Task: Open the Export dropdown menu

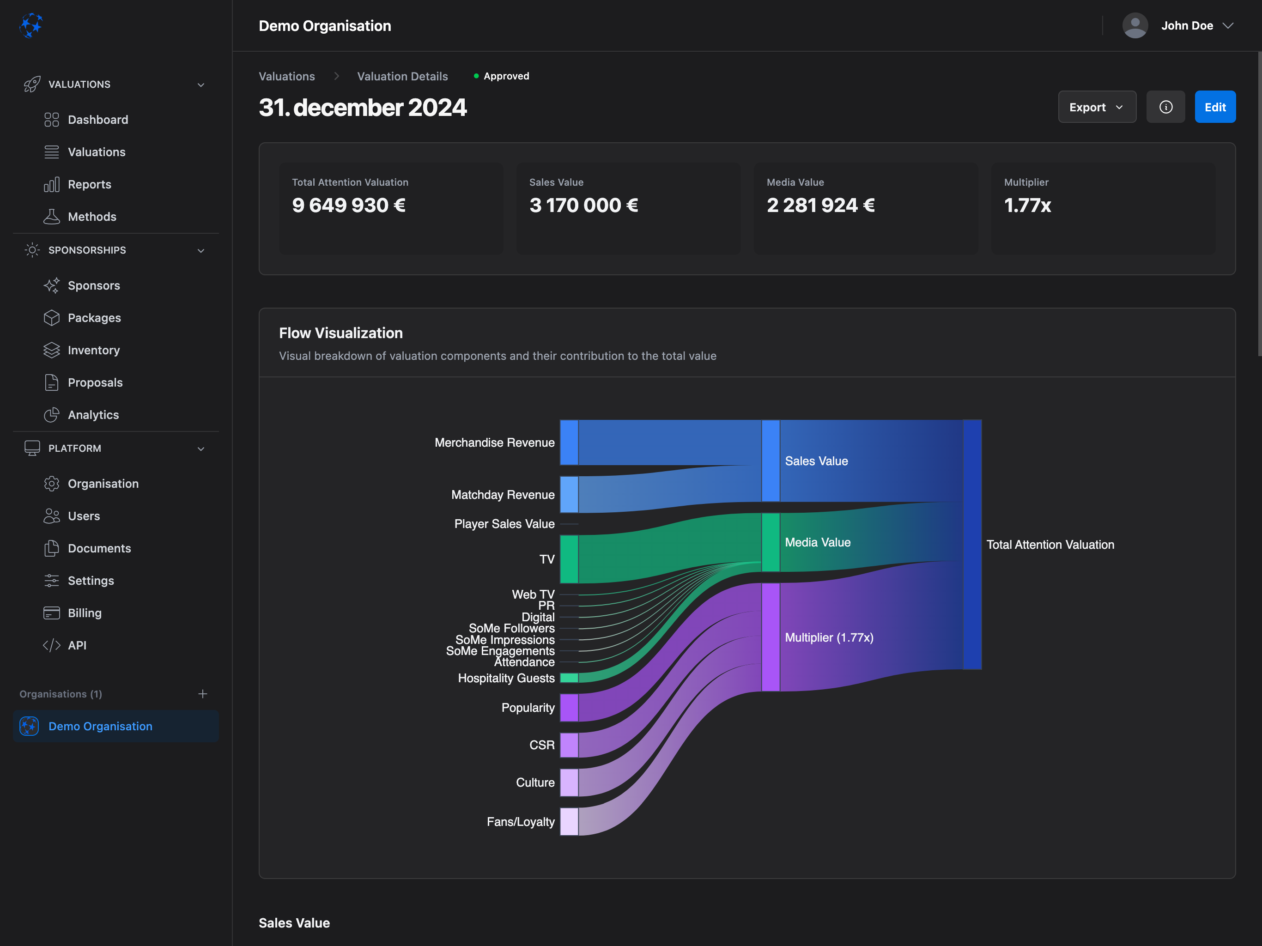Action: click(x=1097, y=107)
